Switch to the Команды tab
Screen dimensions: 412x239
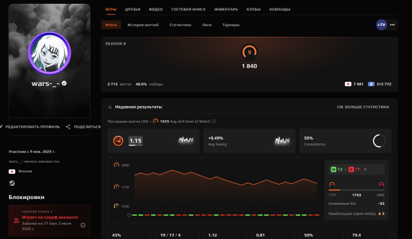[280, 9]
